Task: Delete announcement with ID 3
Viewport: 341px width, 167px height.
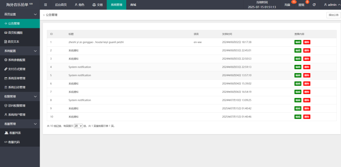Action: pyautogui.click(x=307, y=59)
